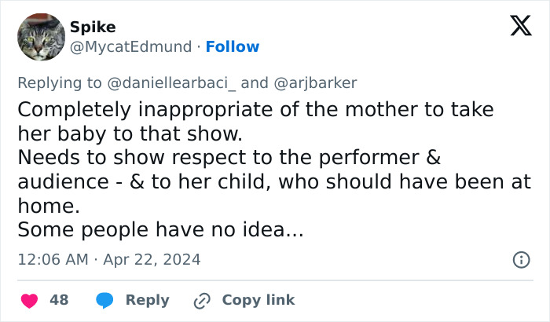Click the Apr 22, 2024 date

pyautogui.click(x=152, y=259)
